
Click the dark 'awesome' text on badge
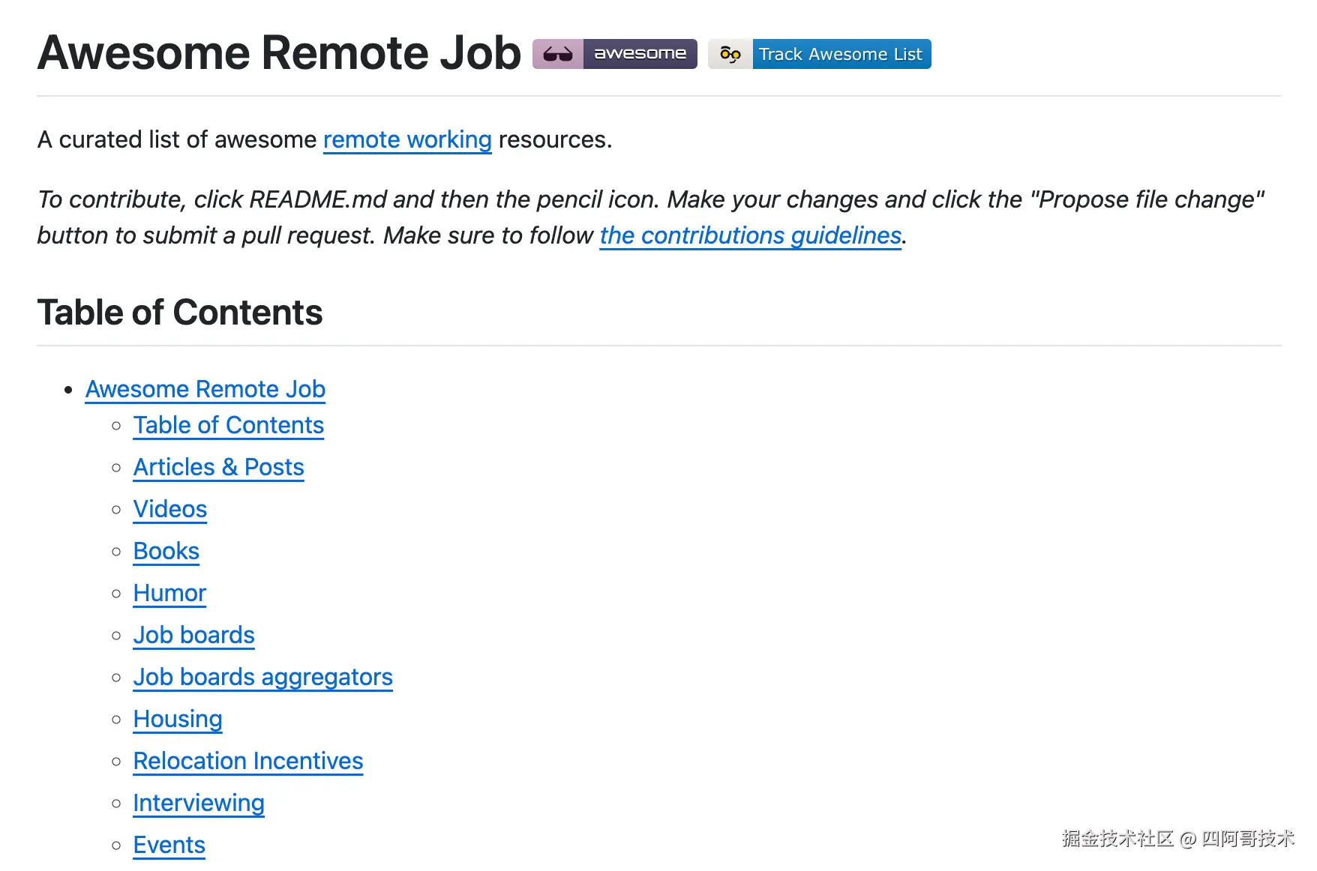pos(640,54)
